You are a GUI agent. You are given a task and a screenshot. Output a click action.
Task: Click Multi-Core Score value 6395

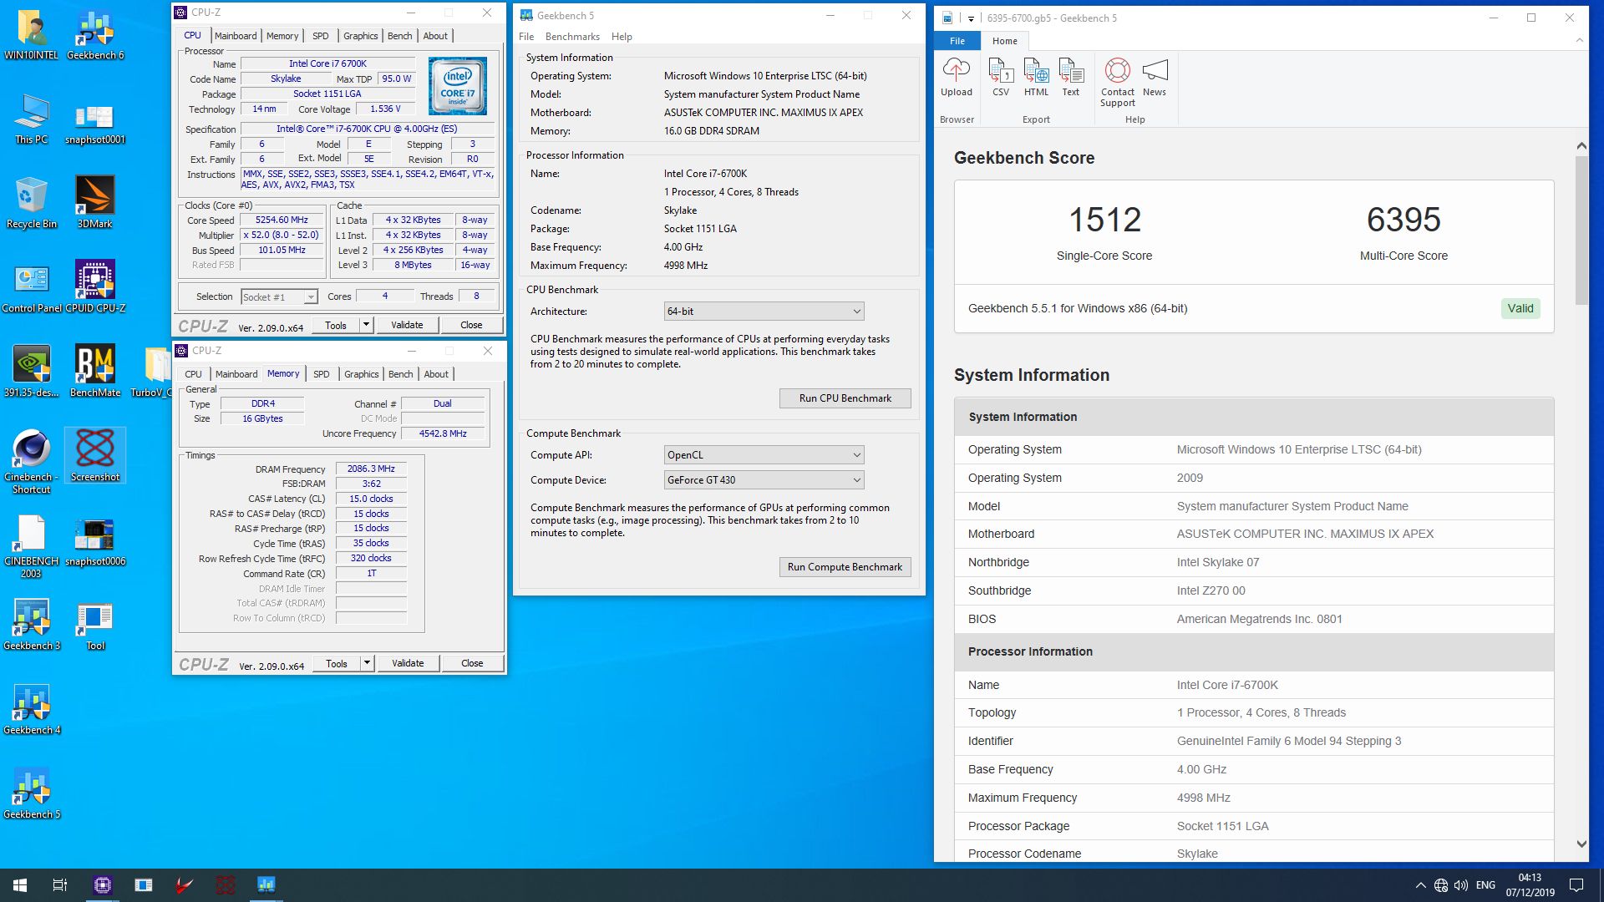click(x=1403, y=220)
